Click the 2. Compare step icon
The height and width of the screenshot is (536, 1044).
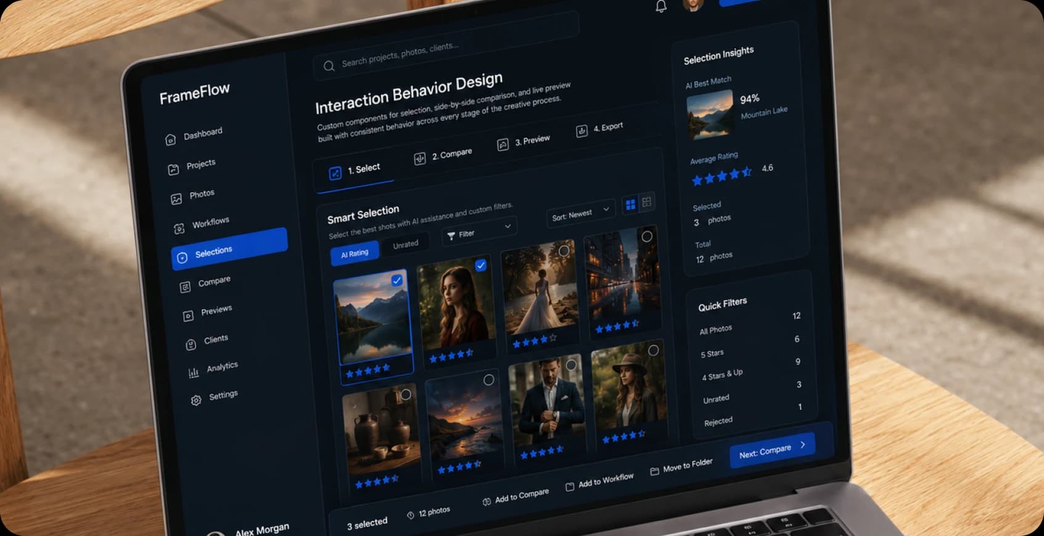coord(419,159)
